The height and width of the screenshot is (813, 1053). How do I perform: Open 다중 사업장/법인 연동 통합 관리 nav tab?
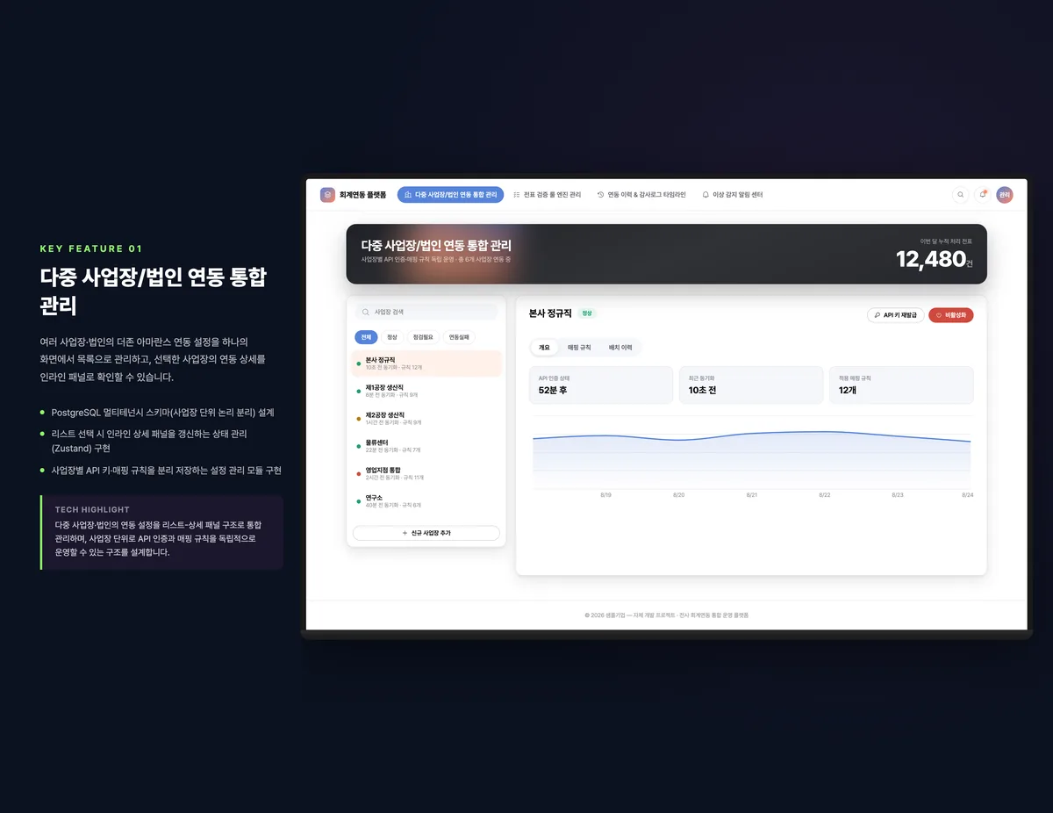pyautogui.click(x=450, y=195)
